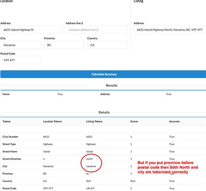Select the Street Name row label
The image size is (206, 191).
[x=10, y=151]
